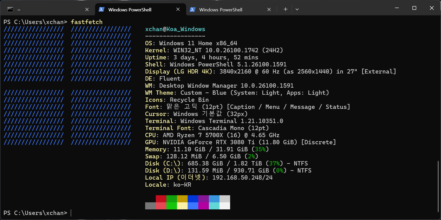Click the 'CPU: AMD Ryzen 7 5700X' line
This screenshot has height=220, width=441.
212,135
